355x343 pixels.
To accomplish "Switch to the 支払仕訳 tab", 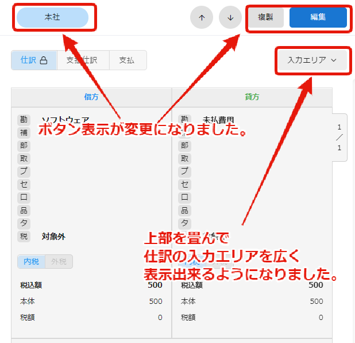I will pyautogui.click(x=83, y=60).
